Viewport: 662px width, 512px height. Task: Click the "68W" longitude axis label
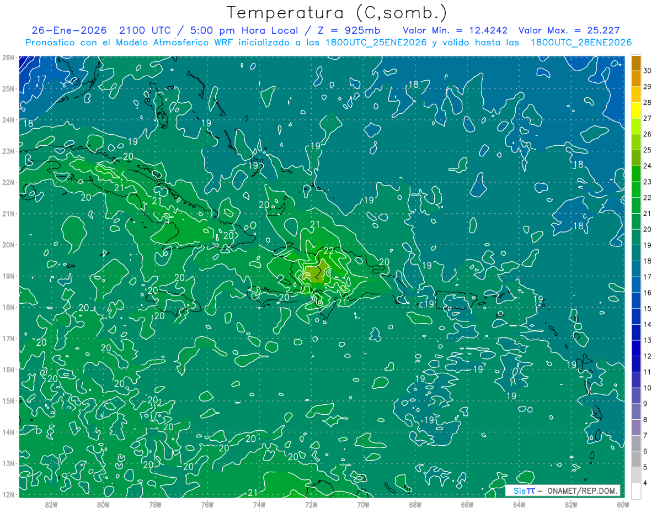[415, 504]
